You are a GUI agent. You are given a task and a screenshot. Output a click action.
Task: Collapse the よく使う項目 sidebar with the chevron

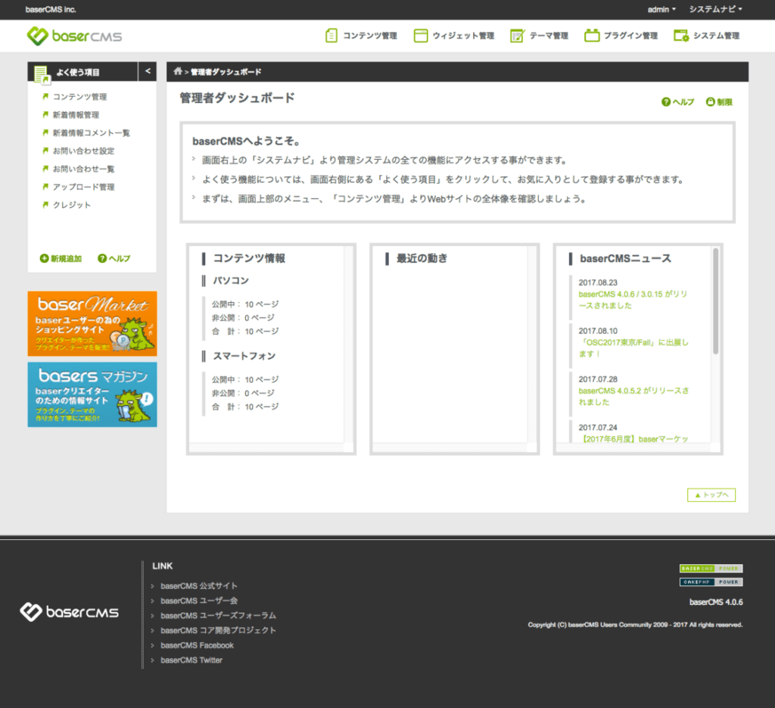point(148,70)
